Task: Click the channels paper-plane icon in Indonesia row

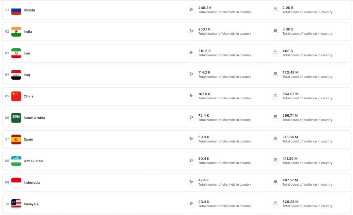Action: 191,182
